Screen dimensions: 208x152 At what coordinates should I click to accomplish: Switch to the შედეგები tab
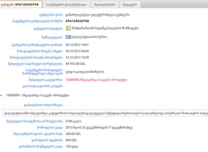(x=130, y=5)
